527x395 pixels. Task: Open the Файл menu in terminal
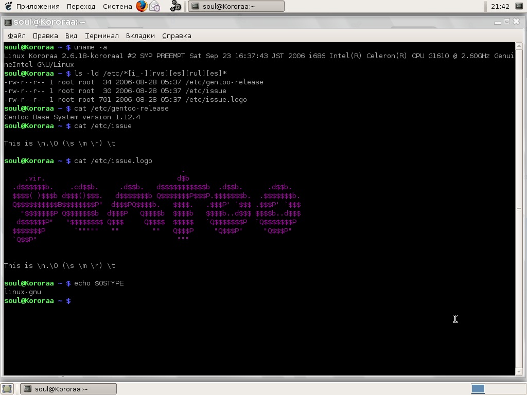[16, 35]
